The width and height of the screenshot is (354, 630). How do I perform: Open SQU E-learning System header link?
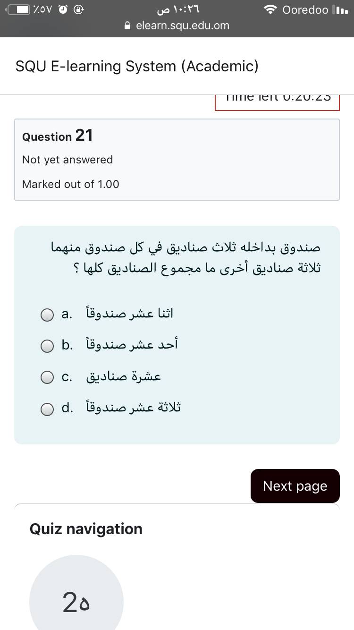click(137, 66)
